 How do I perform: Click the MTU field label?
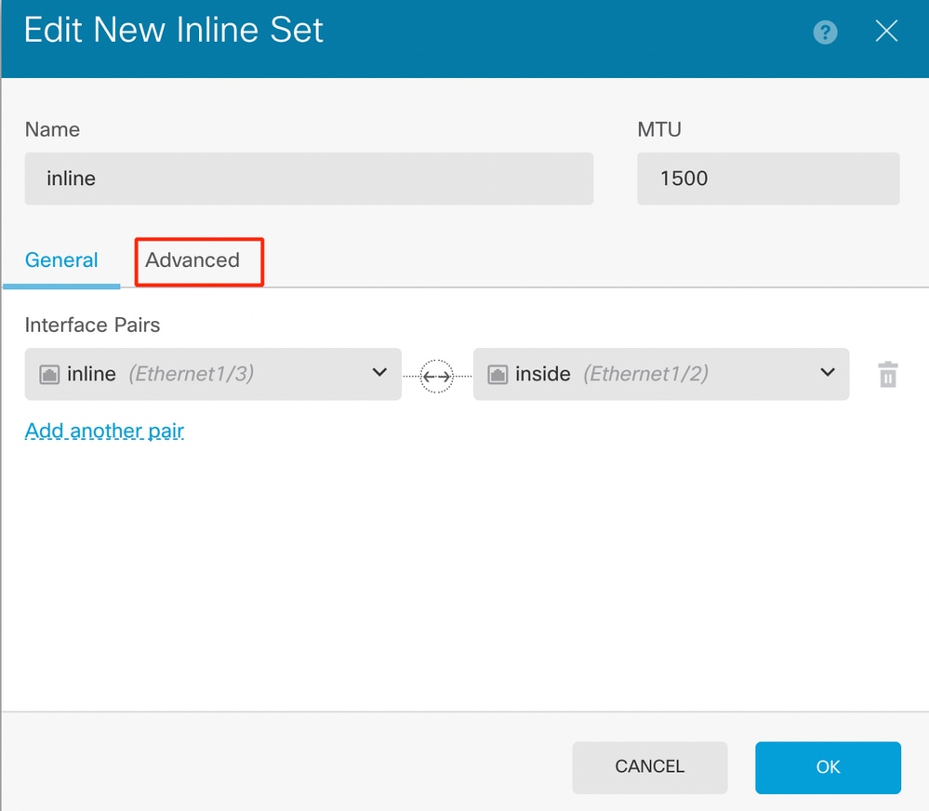pos(658,129)
